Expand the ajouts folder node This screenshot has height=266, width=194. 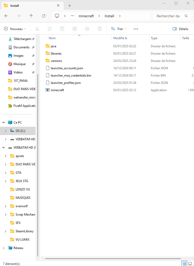click(x=5, y=156)
